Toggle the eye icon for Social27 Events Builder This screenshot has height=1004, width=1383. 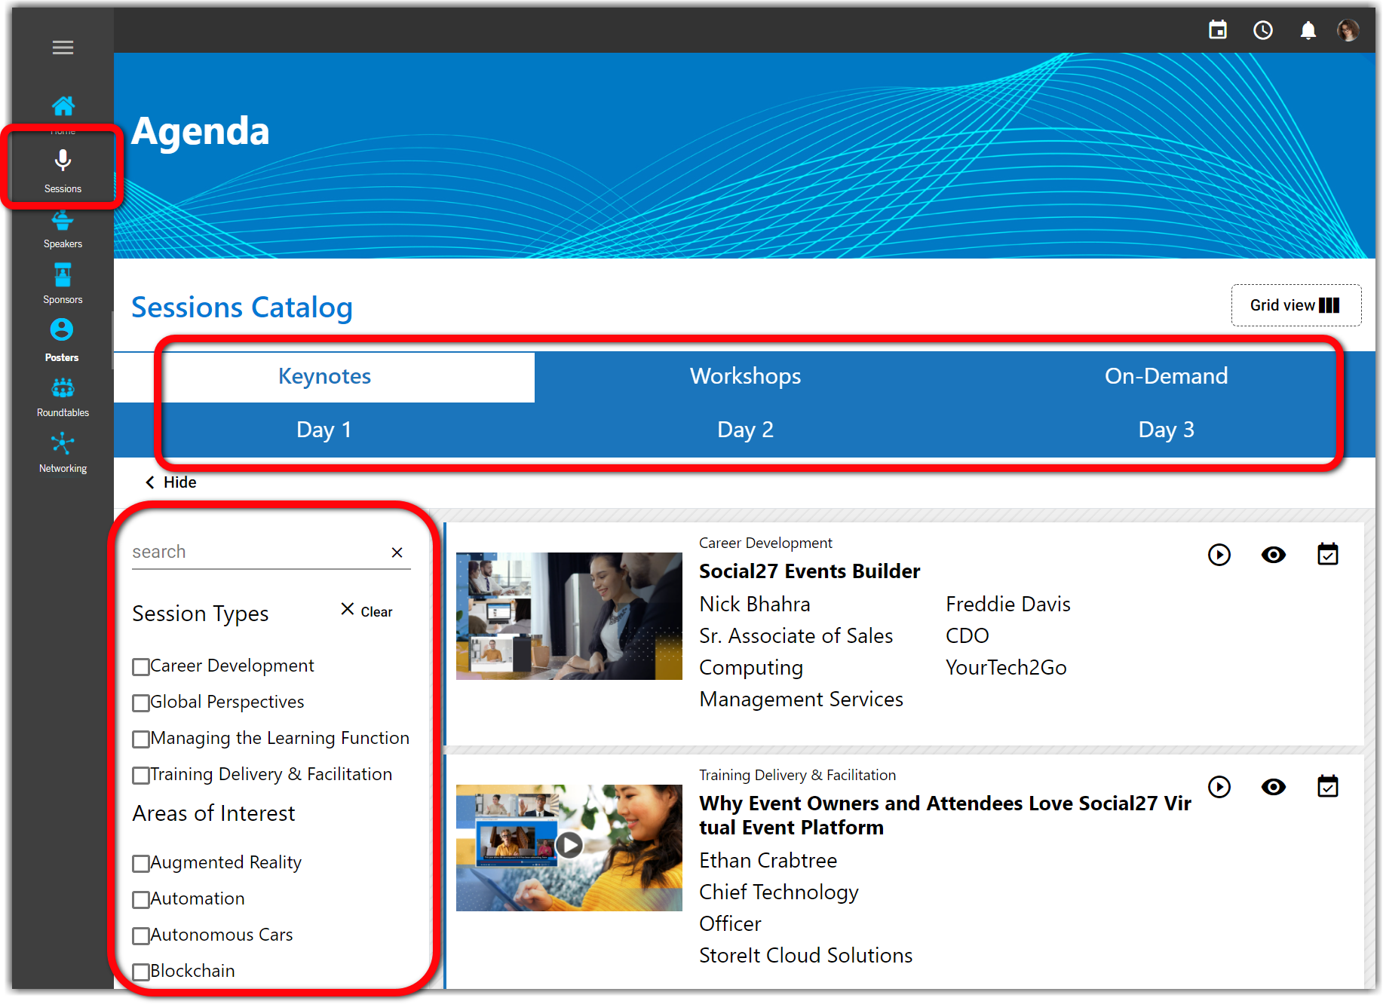coord(1273,555)
